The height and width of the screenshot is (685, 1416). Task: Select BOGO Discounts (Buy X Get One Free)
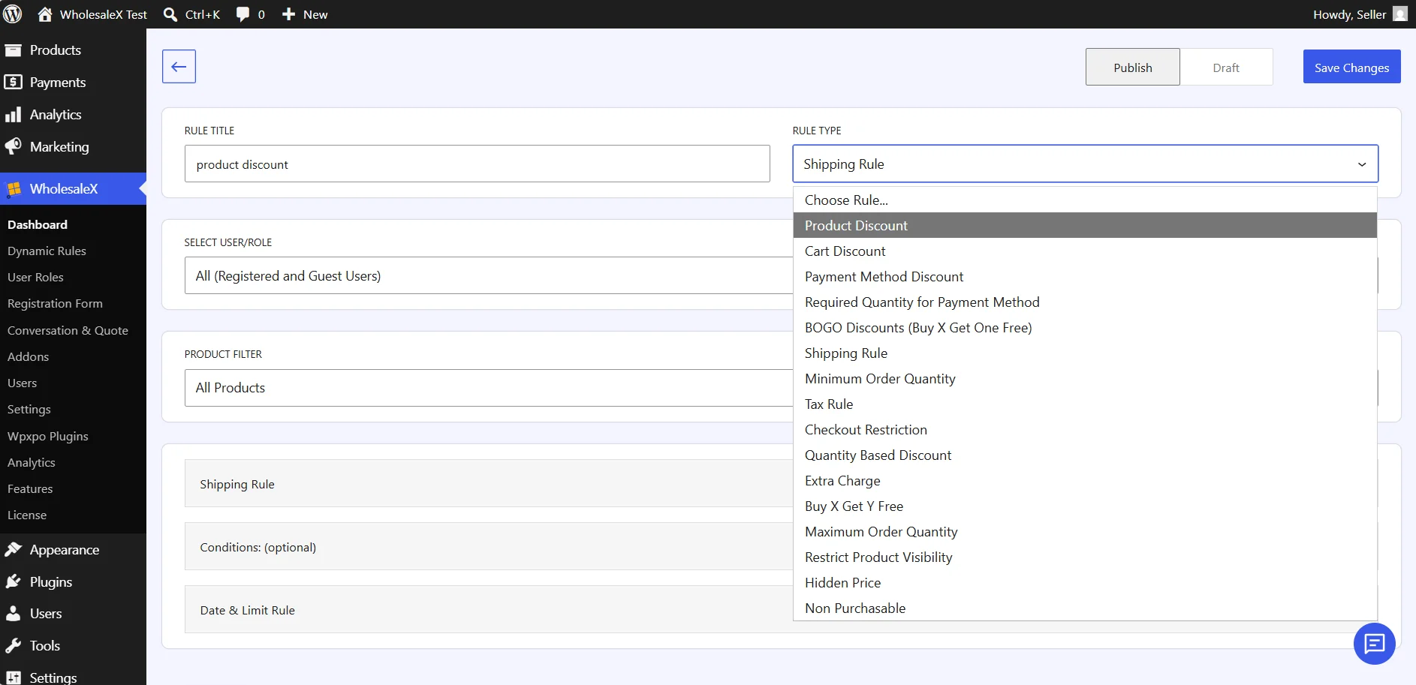coord(1085,328)
